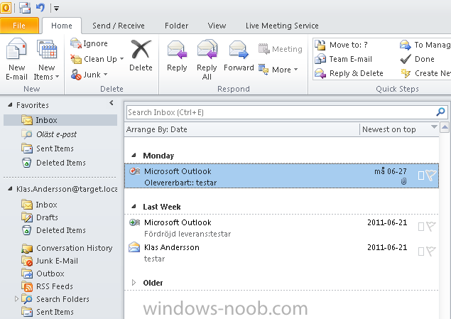This screenshot has width=451, height=319.
Task: Collapse the Klas.Andersson@target.local mailbox
Action: (x=10, y=189)
